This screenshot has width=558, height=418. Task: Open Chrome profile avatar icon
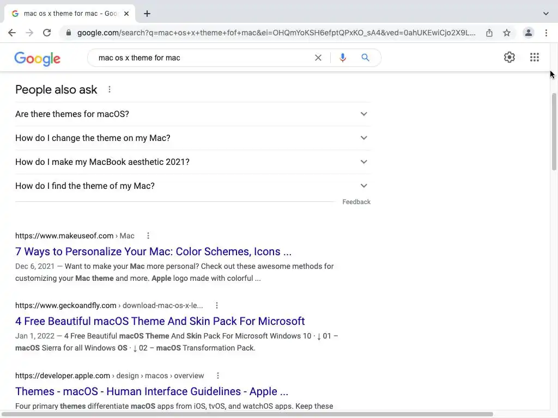click(529, 33)
